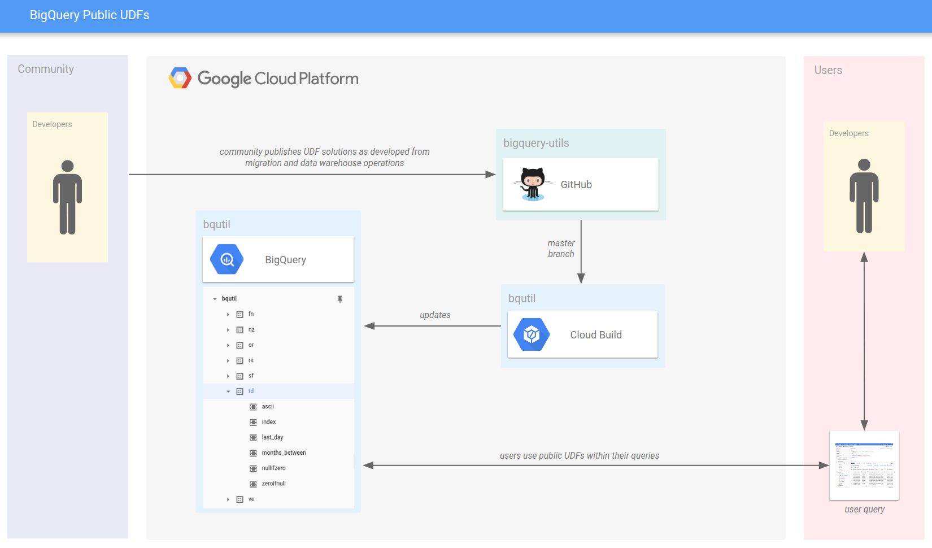The image size is (932, 548).
Task: Click the Community developer person icon
Action: pyautogui.click(x=67, y=197)
